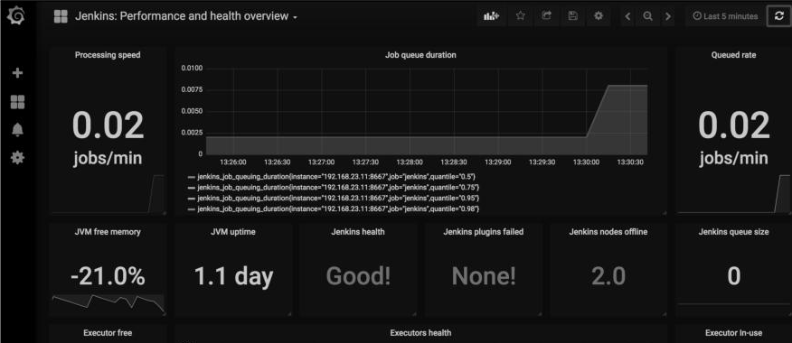Refresh the dashboard with the refresh icon
The width and height of the screenshot is (792, 343).
coord(778,16)
